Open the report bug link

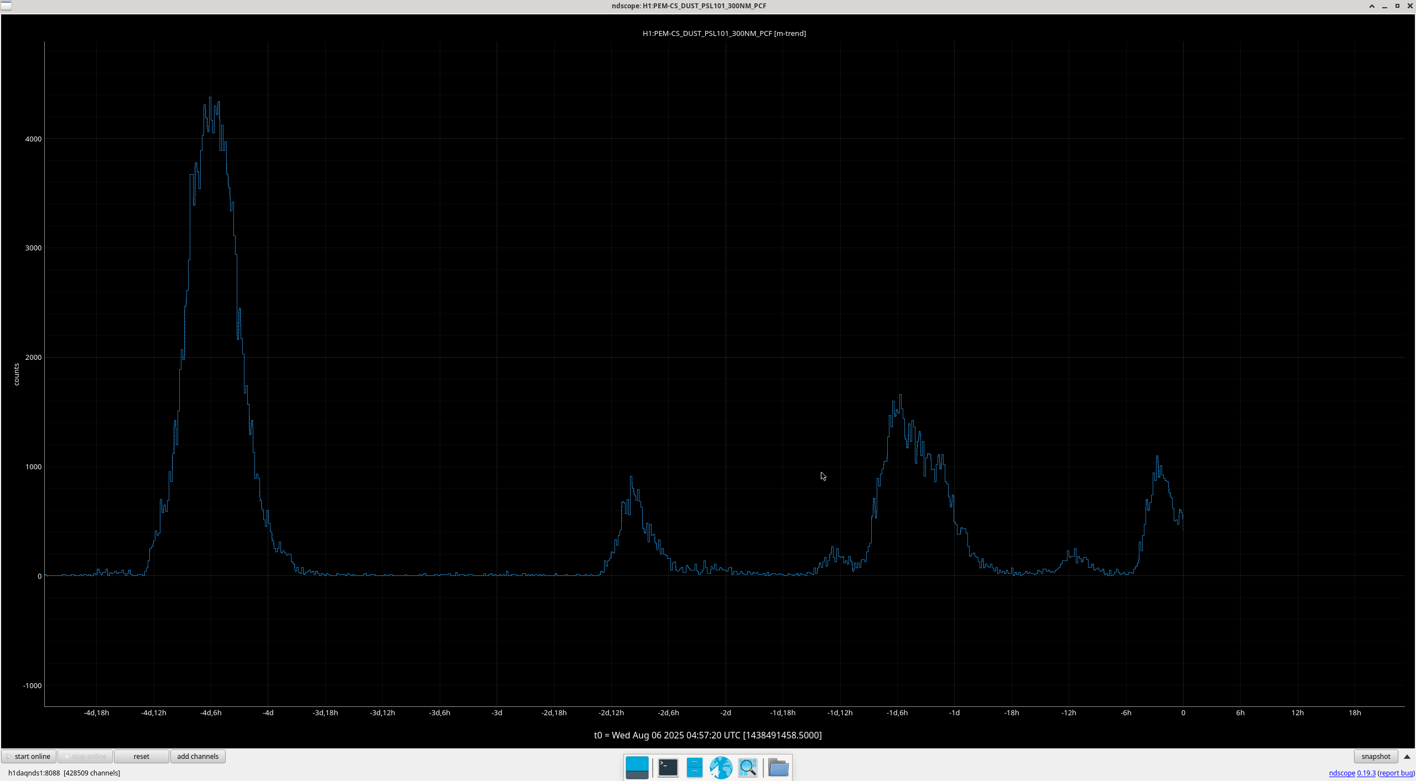click(x=1396, y=773)
